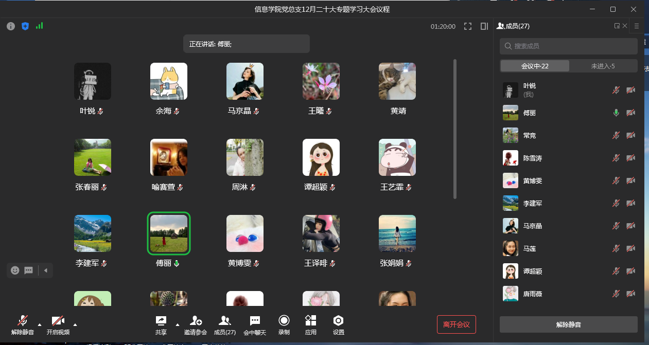
Task: Expand video options arrow beside 开启视频
Action: point(75,324)
